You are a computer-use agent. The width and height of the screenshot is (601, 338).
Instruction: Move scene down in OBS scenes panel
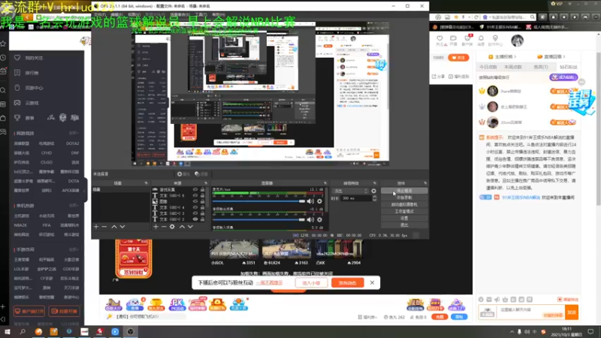pos(122,227)
